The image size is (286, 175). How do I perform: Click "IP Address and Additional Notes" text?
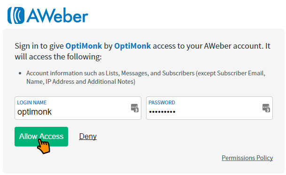(x=90, y=81)
